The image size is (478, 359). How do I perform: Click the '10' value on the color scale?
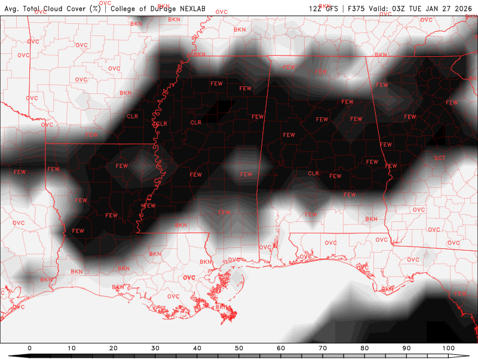[x=71, y=348]
